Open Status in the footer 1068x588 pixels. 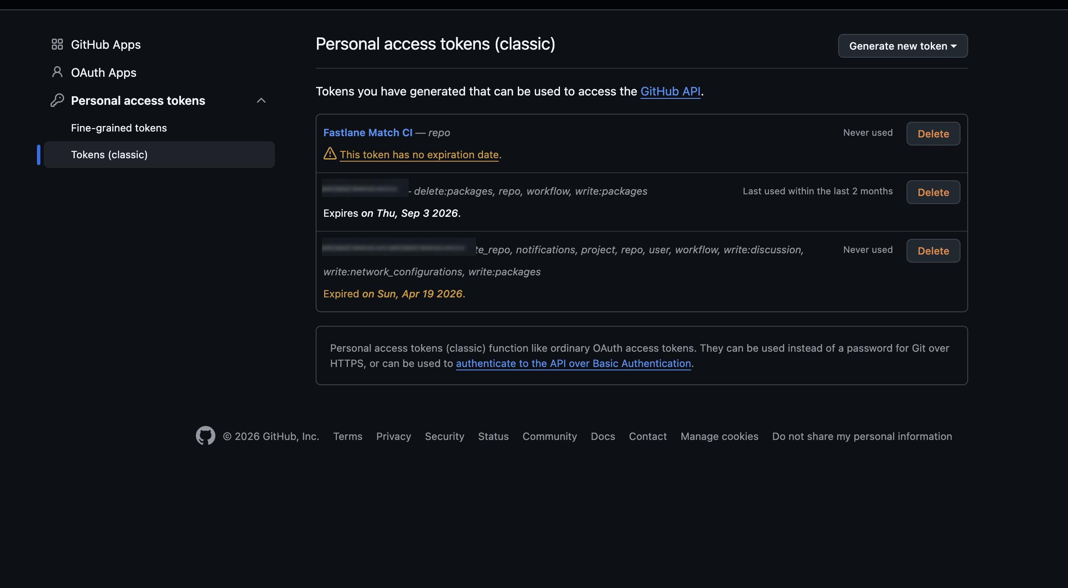493,436
